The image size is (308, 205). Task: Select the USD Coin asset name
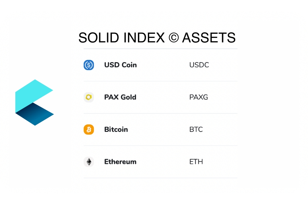point(120,65)
